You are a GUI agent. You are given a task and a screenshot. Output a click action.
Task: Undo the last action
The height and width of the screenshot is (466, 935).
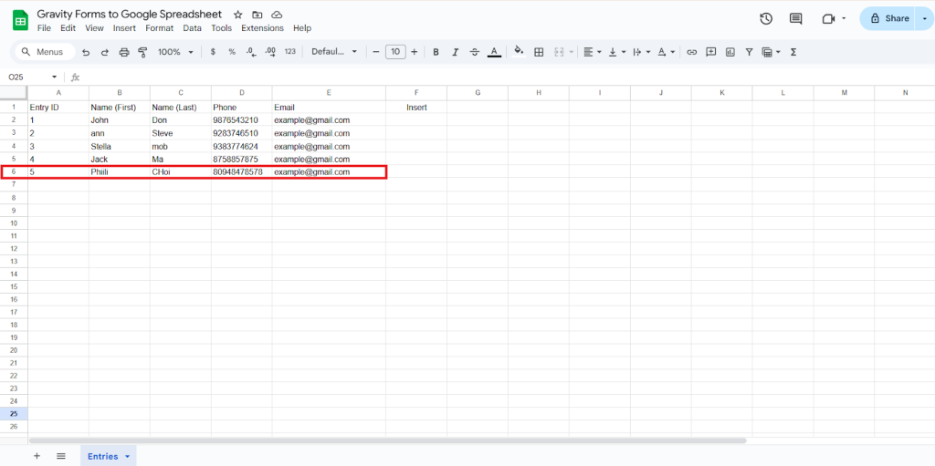tap(86, 53)
